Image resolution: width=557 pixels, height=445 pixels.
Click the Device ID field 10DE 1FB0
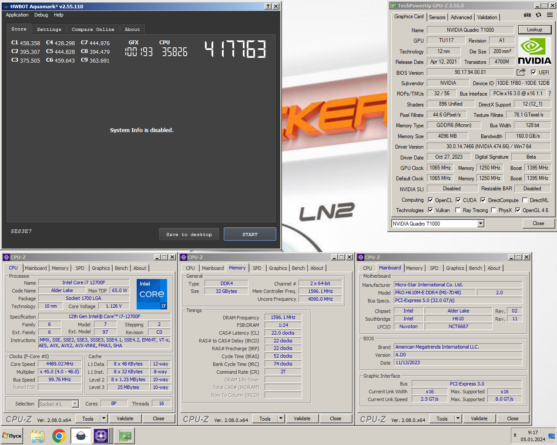point(523,83)
